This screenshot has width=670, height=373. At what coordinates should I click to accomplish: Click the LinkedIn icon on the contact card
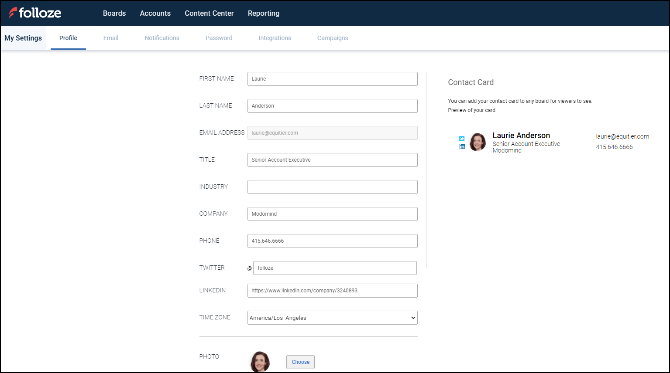[x=462, y=147]
